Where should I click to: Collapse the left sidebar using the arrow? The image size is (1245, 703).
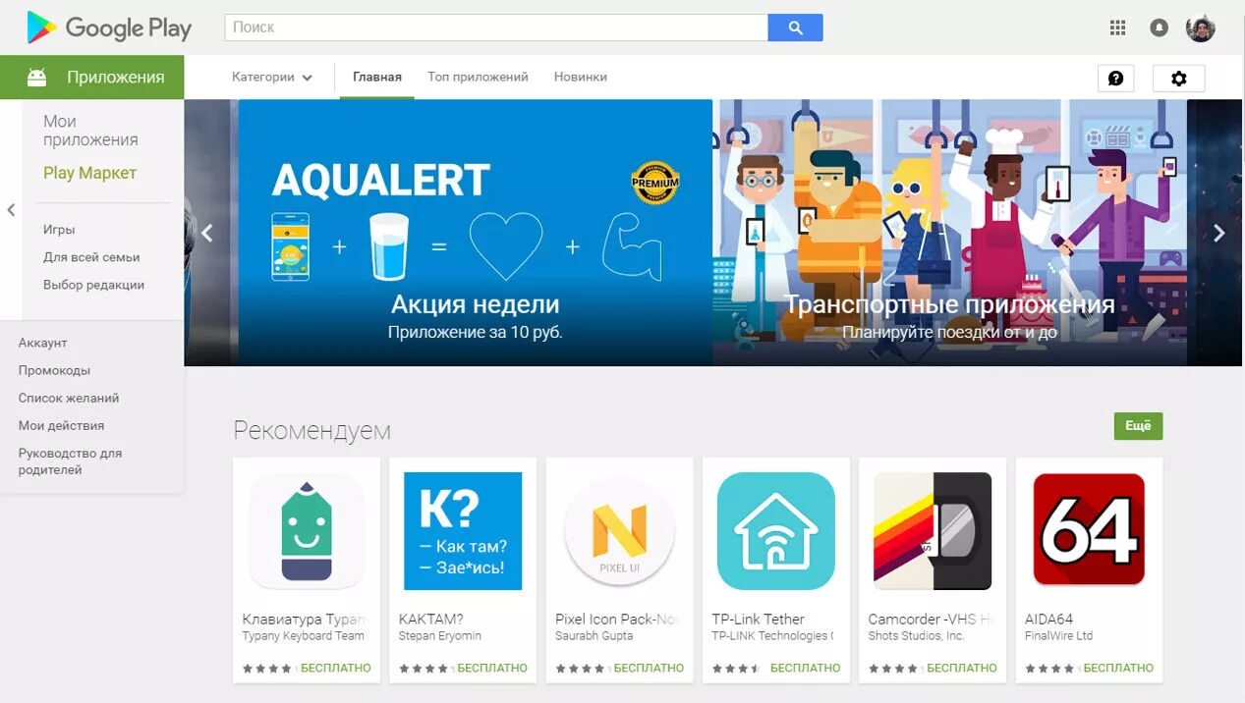coord(11,209)
